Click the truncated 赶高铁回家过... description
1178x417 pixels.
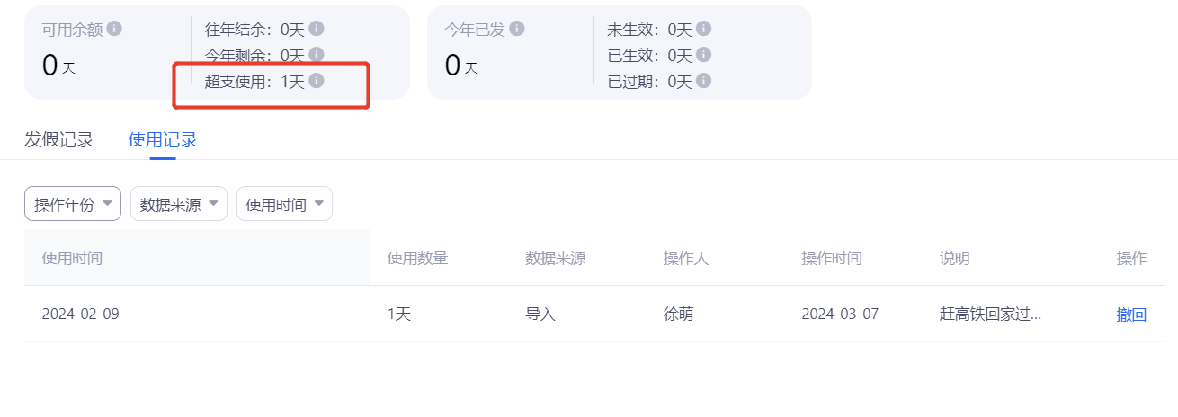pos(990,314)
